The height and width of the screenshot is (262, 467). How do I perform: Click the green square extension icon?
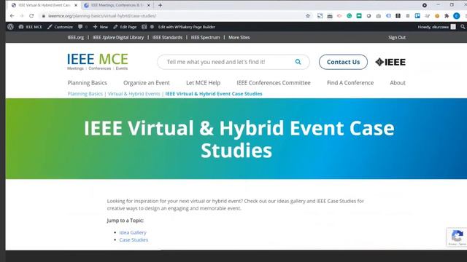point(359,16)
